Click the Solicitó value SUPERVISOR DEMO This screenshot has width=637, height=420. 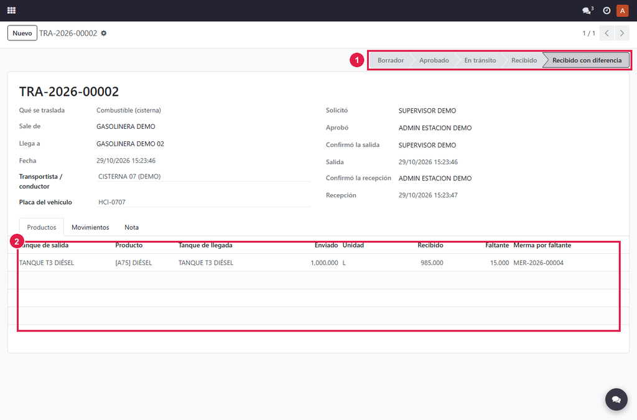click(427, 111)
